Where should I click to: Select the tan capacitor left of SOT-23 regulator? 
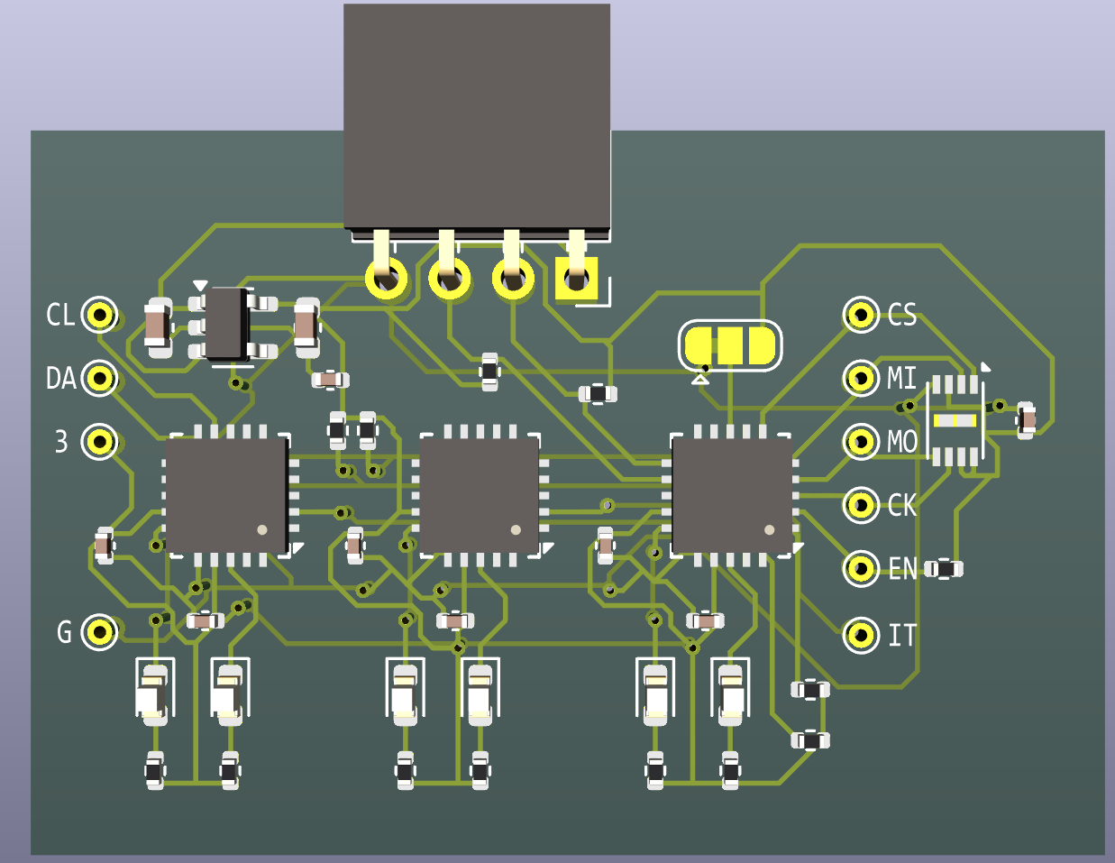tap(158, 326)
